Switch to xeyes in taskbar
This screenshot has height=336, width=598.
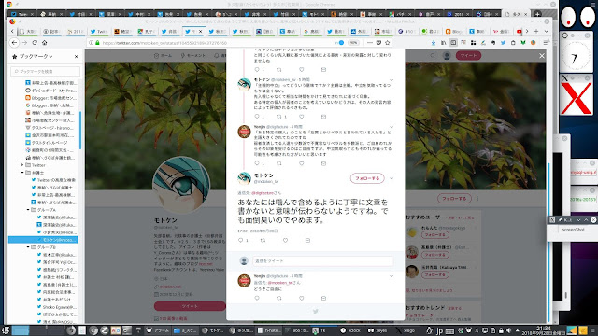coord(377,330)
